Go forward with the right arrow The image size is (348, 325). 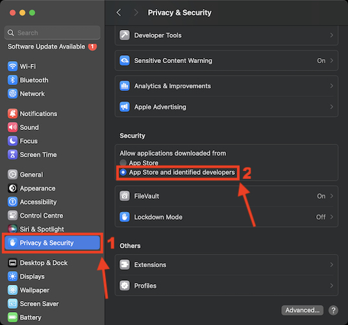coord(136,12)
